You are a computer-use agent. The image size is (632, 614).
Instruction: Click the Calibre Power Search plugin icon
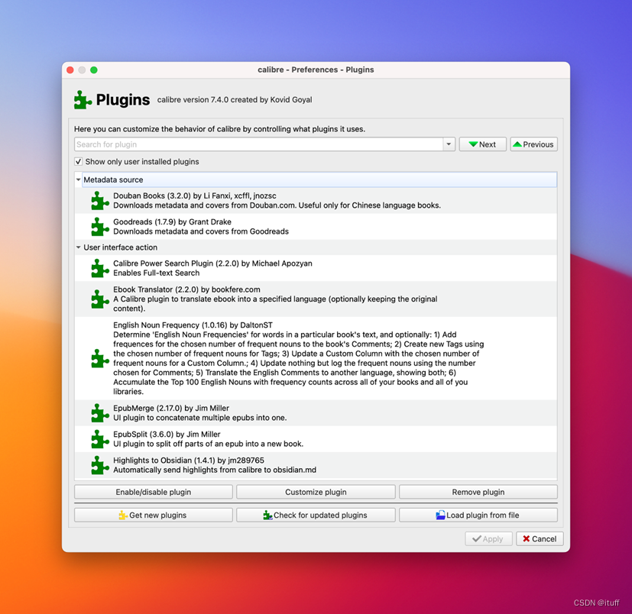100,268
